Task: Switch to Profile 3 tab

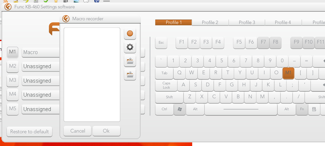Action: pos(247,22)
